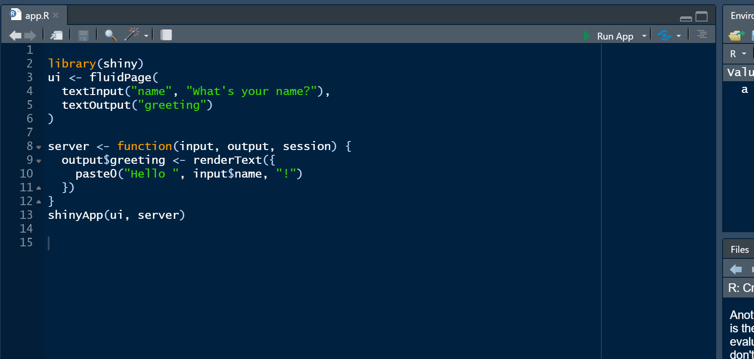The height and width of the screenshot is (359, 754).
Task: Show app.R in new window icon
Action: pos(56,35)
